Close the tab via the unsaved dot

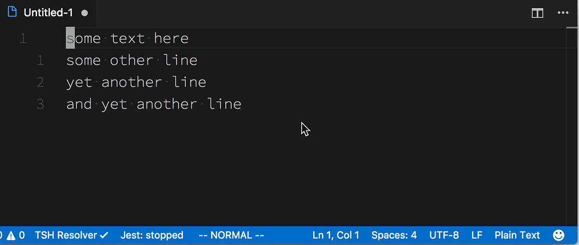[x=84, y=13]
